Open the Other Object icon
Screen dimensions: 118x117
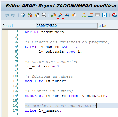pos(37,15)
